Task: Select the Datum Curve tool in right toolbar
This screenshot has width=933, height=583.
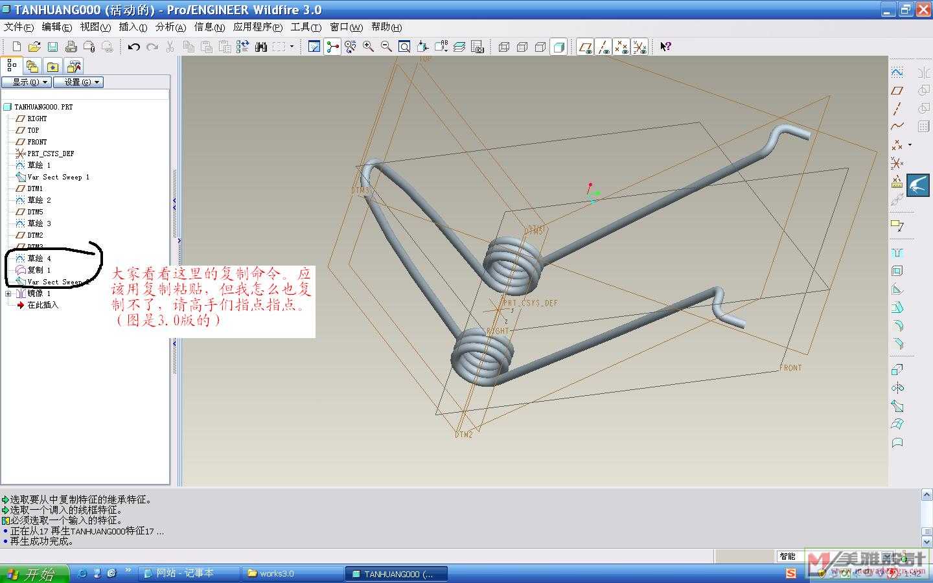Action: pyautogui.click(x=897, y=126)
